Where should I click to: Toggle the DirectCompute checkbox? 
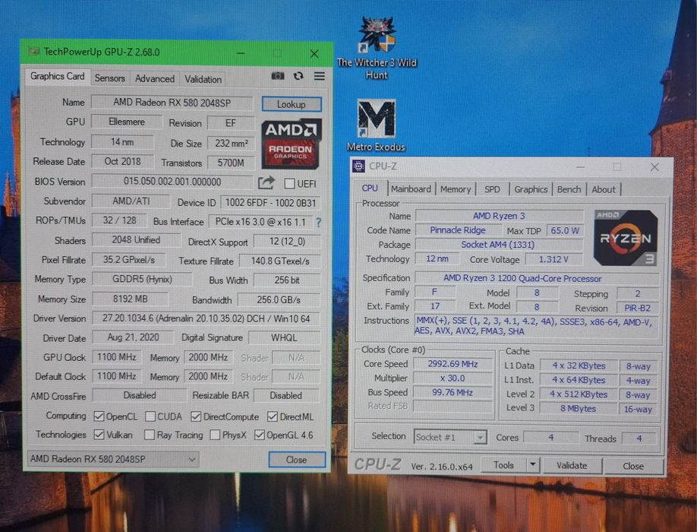196,416
